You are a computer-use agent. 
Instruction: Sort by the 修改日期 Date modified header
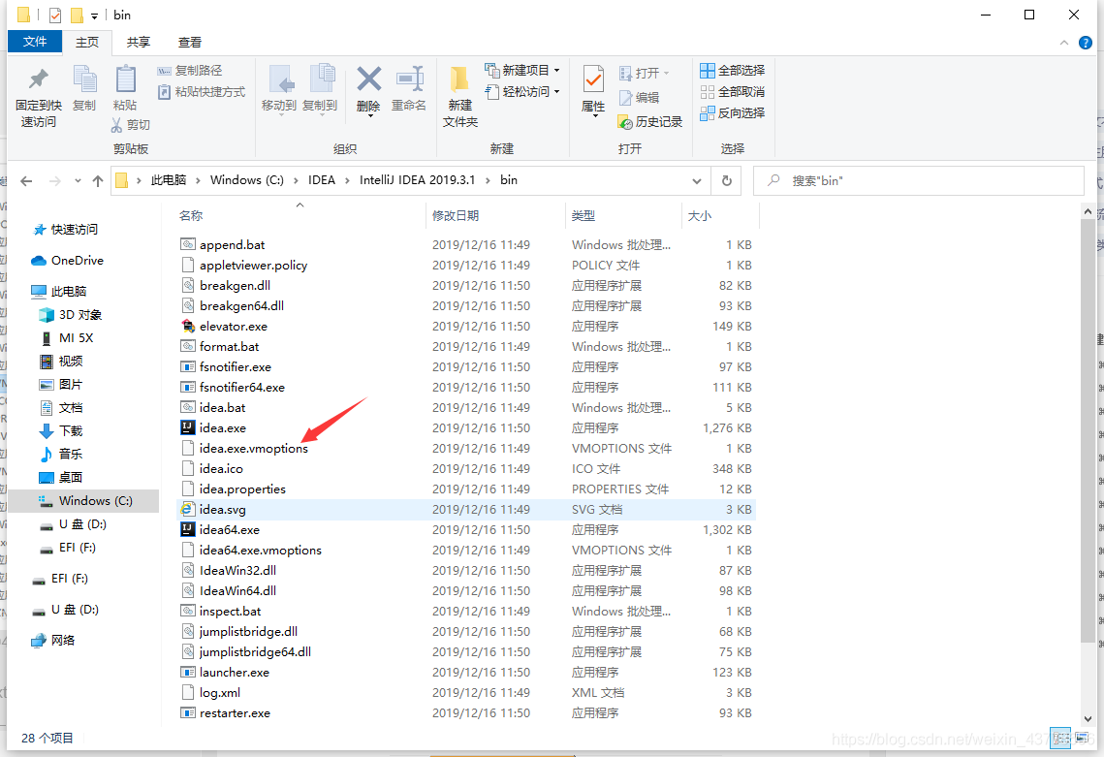[456, 215]
